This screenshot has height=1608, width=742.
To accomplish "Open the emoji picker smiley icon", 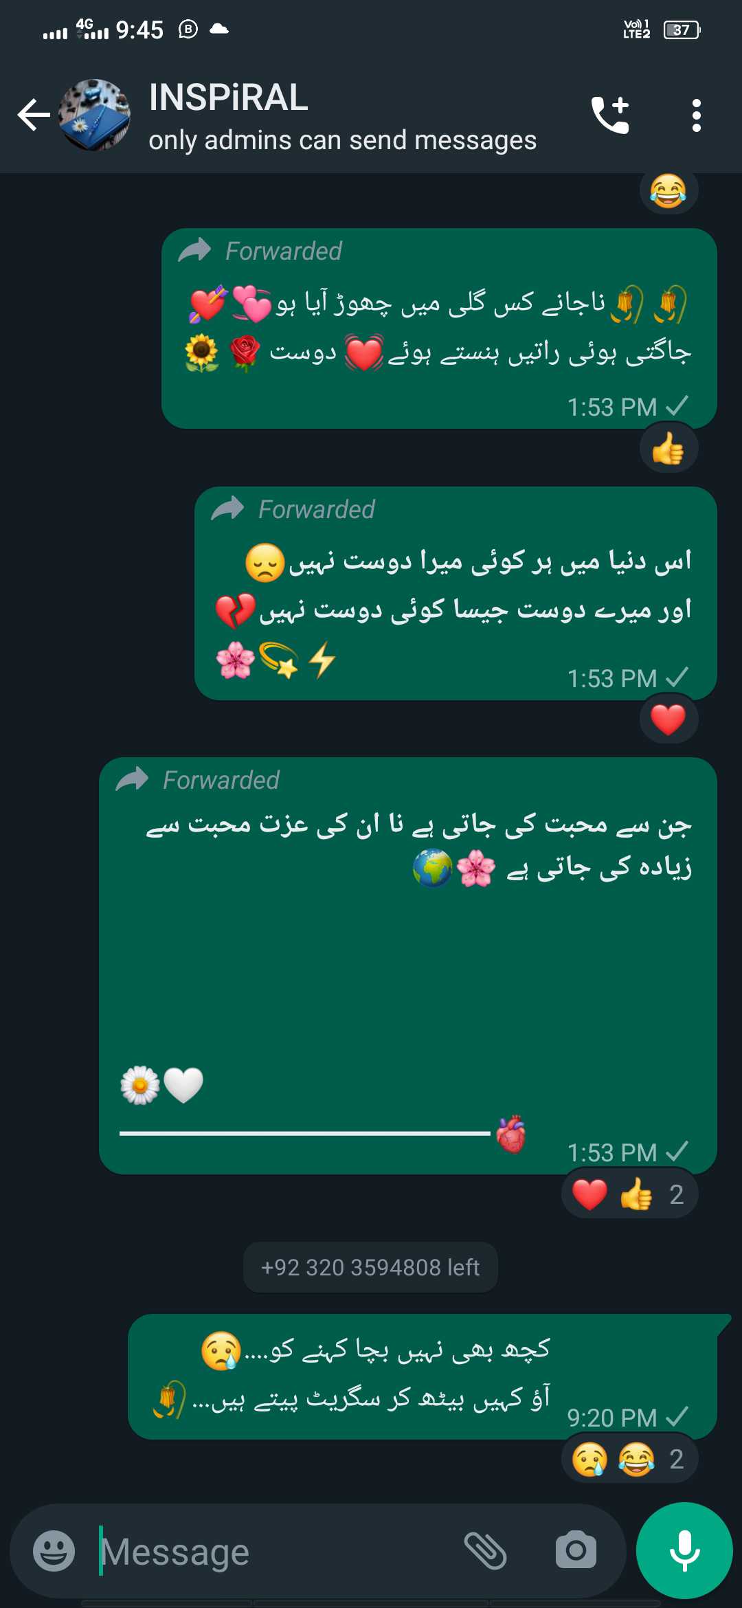I will (54, 1551).
